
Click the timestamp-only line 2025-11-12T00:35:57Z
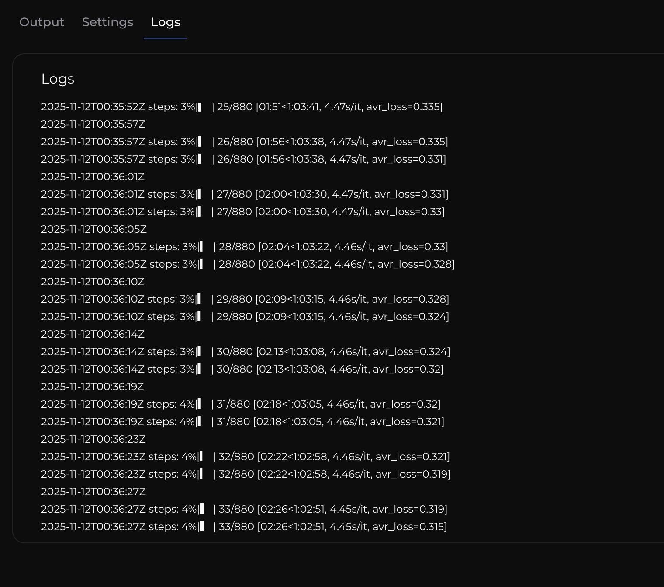tap(93, 124)
